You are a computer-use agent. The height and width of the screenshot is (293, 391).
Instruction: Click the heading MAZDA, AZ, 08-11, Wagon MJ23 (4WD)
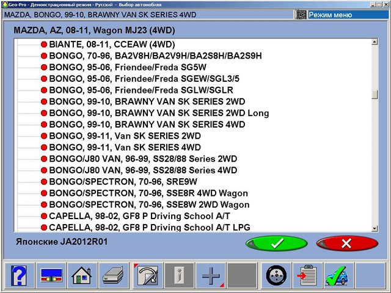(x=94, y=31)
